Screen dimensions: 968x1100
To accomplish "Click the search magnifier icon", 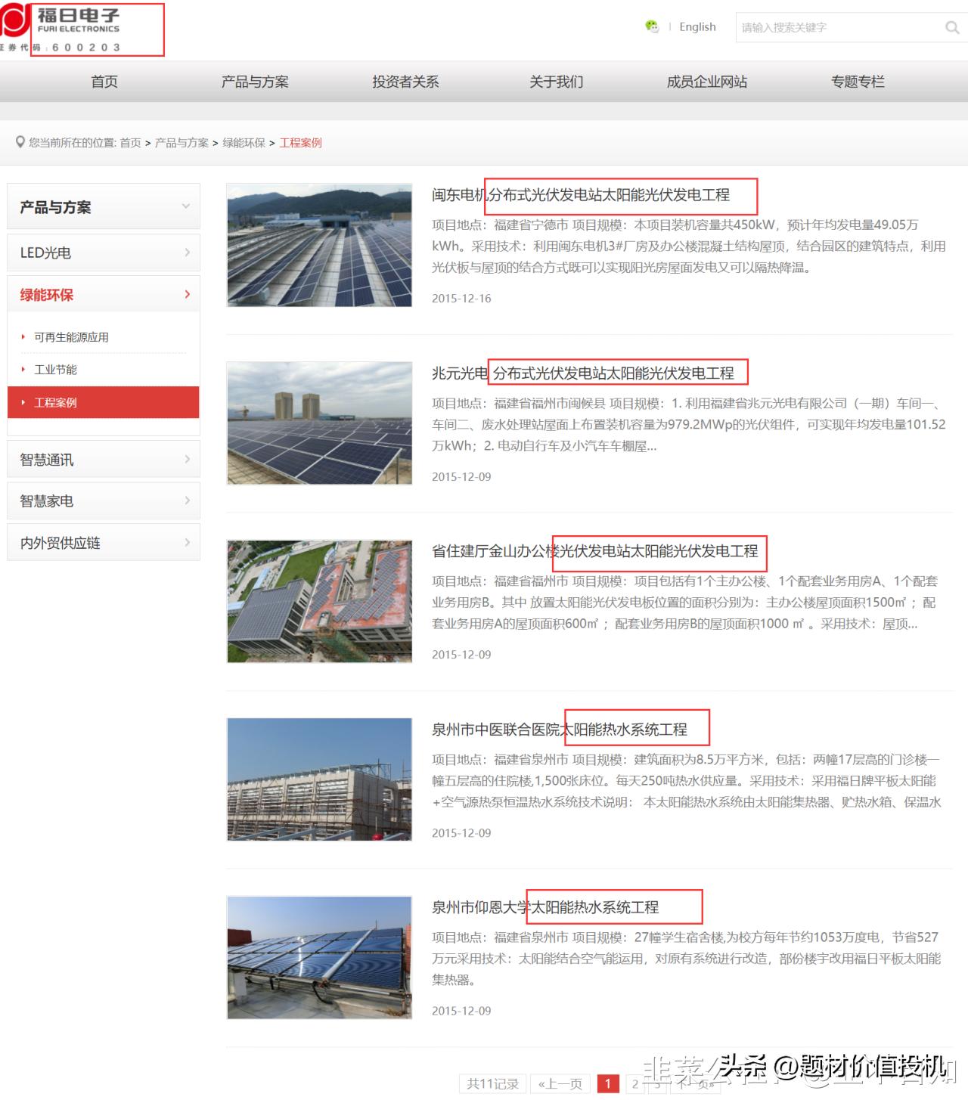I will tap(951, 27).
